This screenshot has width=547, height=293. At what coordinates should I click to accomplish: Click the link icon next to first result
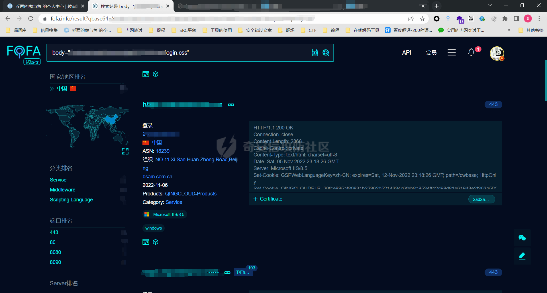tap(231, 105)
